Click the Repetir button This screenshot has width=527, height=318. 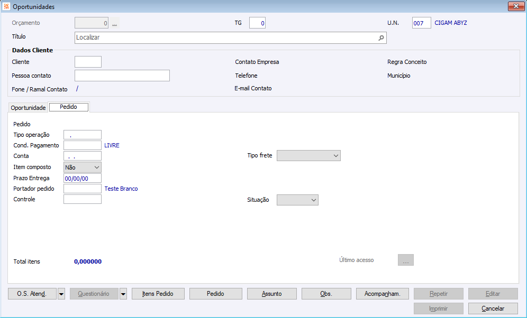point(439,294)
